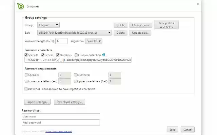
Task: Enable Upper case letters requirement checkbox
Action: 75,81
